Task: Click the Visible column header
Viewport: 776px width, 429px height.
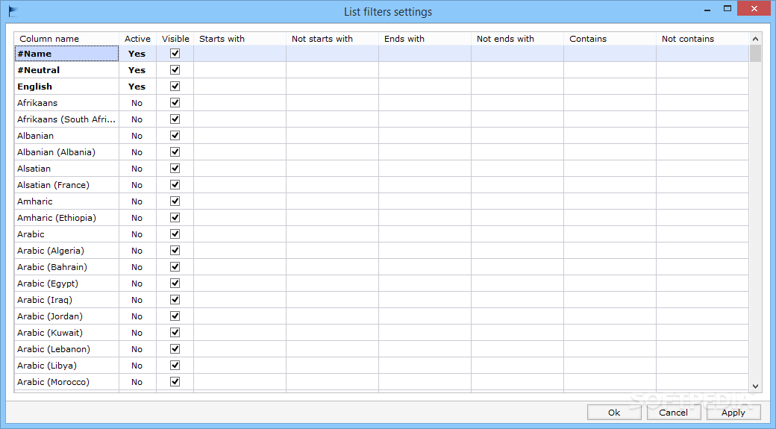Action: click(175, 39)
